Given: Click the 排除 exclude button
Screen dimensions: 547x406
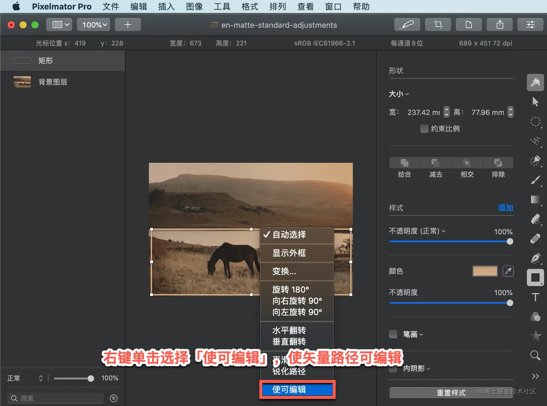Looking at the screenshot, I should (498, 163).
